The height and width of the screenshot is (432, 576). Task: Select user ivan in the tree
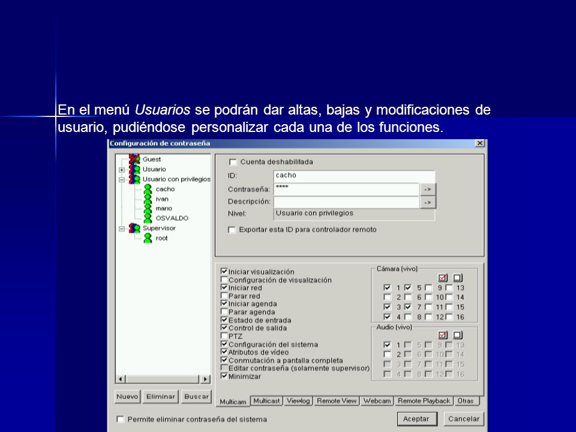point(162,199)
